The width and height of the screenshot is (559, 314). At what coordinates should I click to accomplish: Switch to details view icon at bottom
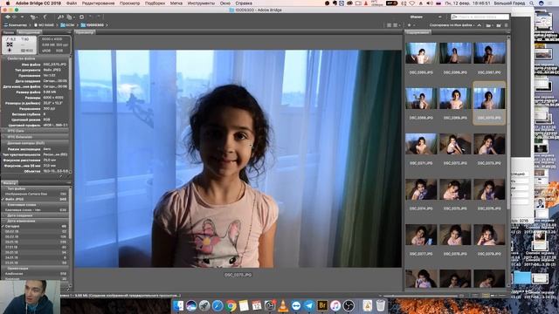pos(493,296)
